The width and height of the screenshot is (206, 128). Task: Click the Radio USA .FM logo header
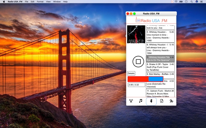(151, 20)
